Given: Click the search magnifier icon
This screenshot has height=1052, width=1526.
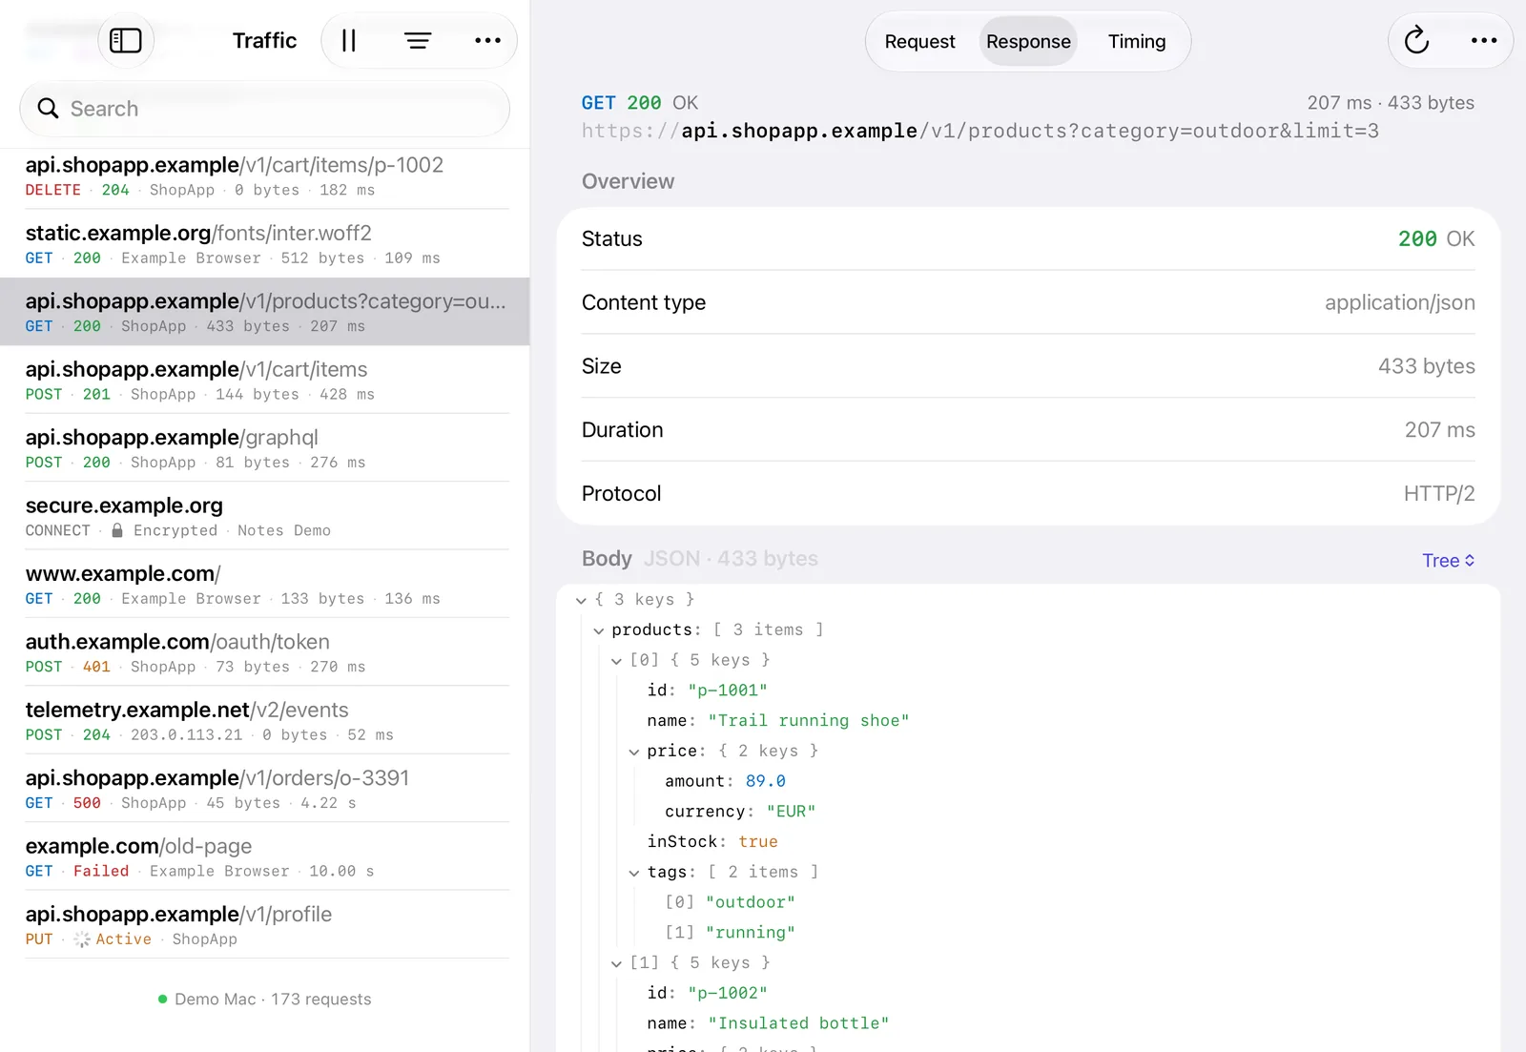Looking at the screenshot, I should coord(48,109).
